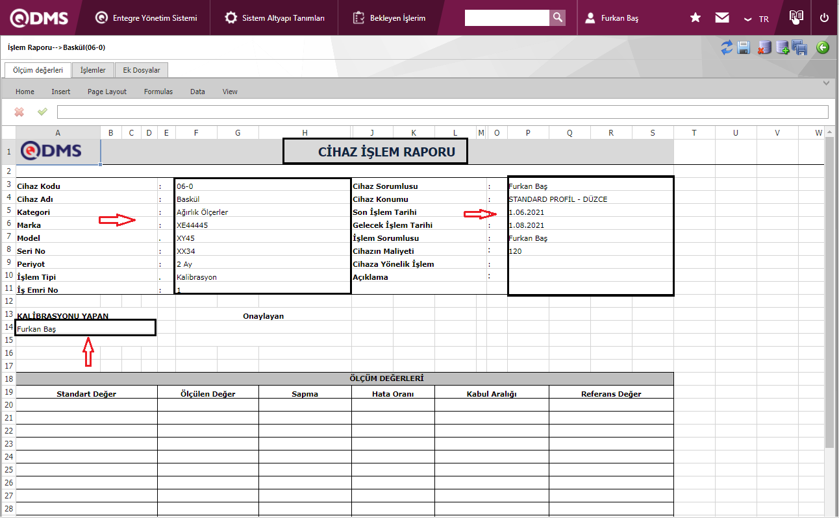The height and width of the screenshot is (518, 839).
Task: Open the Page Layout ribbon menu
Action: coord(107,92)
